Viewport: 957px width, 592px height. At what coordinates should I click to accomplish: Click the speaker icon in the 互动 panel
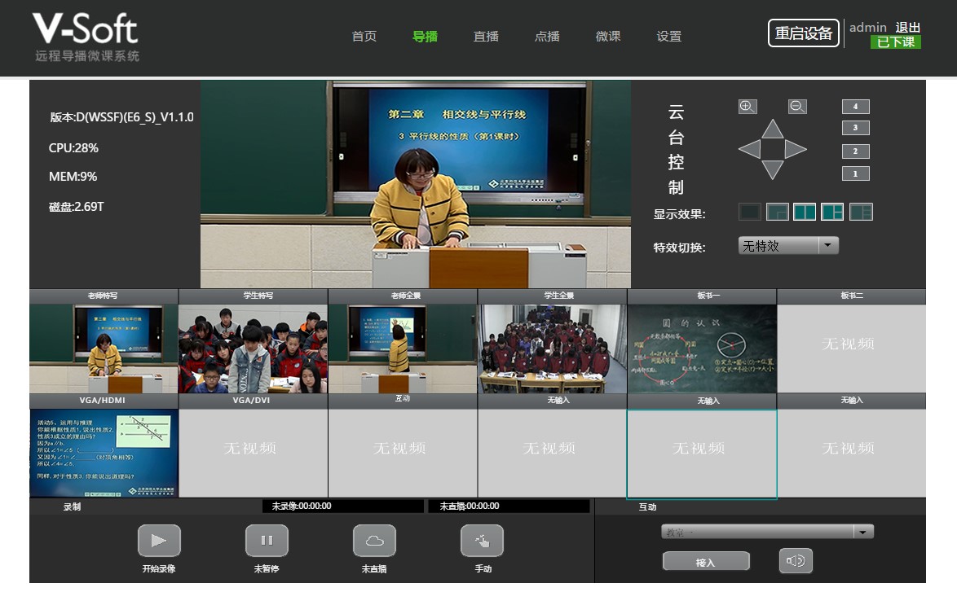click(x=795, y=560)
